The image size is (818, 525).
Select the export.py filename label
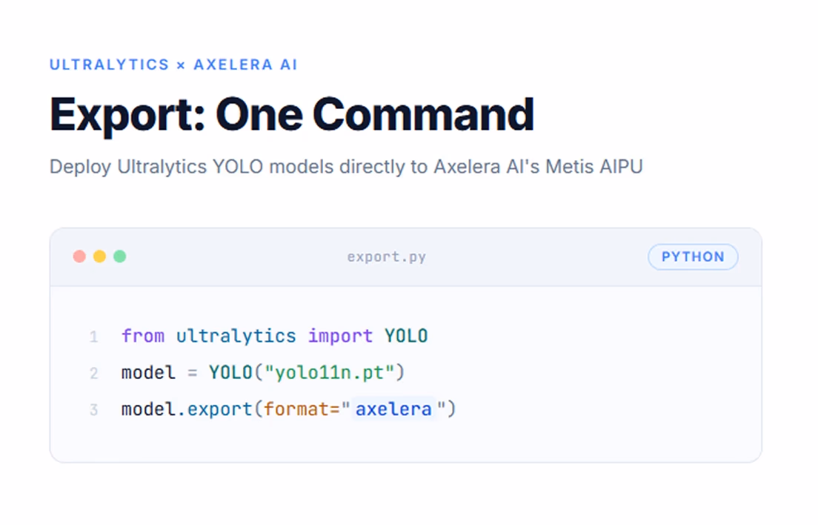coord(387,257)
